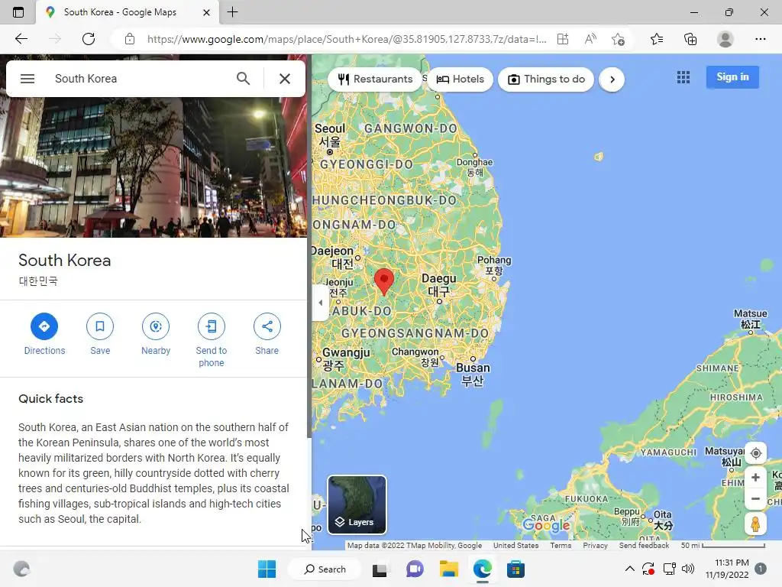Open a new browser tab
782x587 pixels.
[x=232, y=12]
